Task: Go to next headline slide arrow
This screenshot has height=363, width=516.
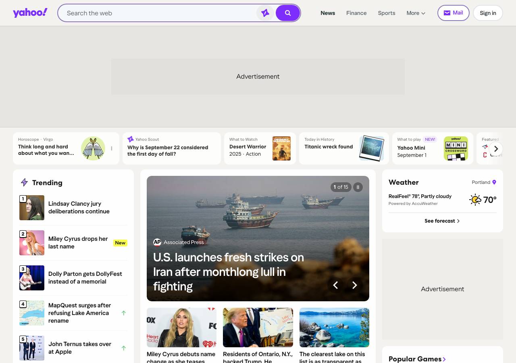Action: click(x=355, y=285)
